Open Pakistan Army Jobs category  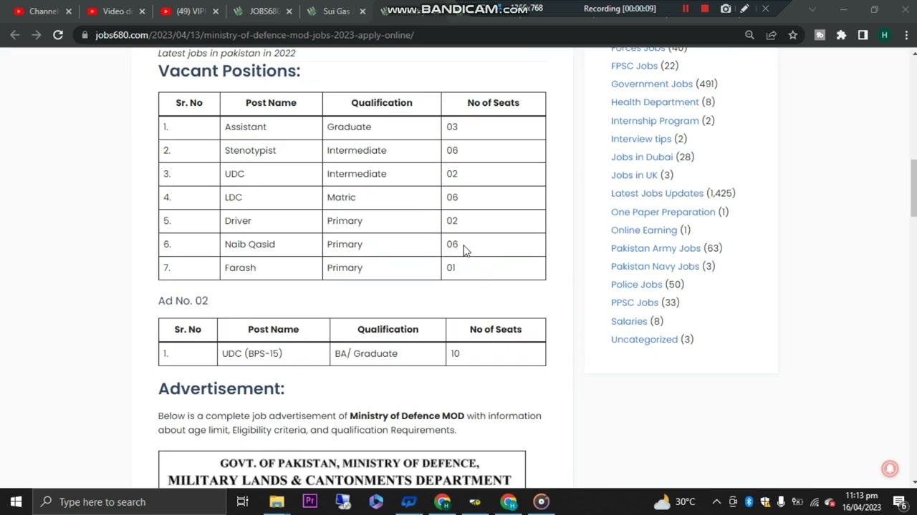pos(656,248)
